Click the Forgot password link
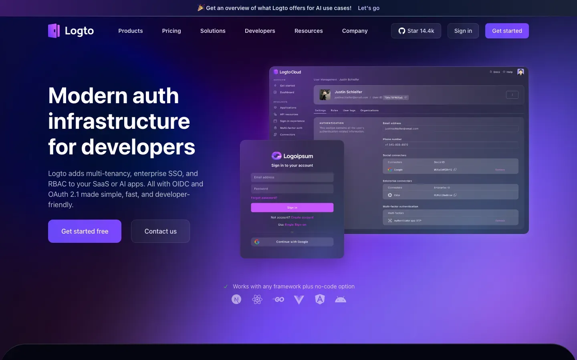This screenshot has height=360, width=577. 264,198
